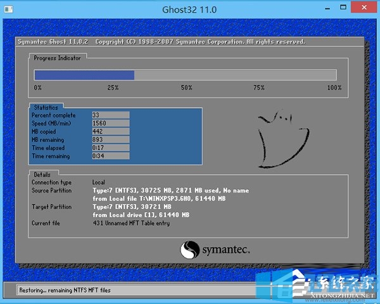Screen dimensions: 380x304
Task: Click the 50% mark on progress indicator
Action: [x=186, y=88]
